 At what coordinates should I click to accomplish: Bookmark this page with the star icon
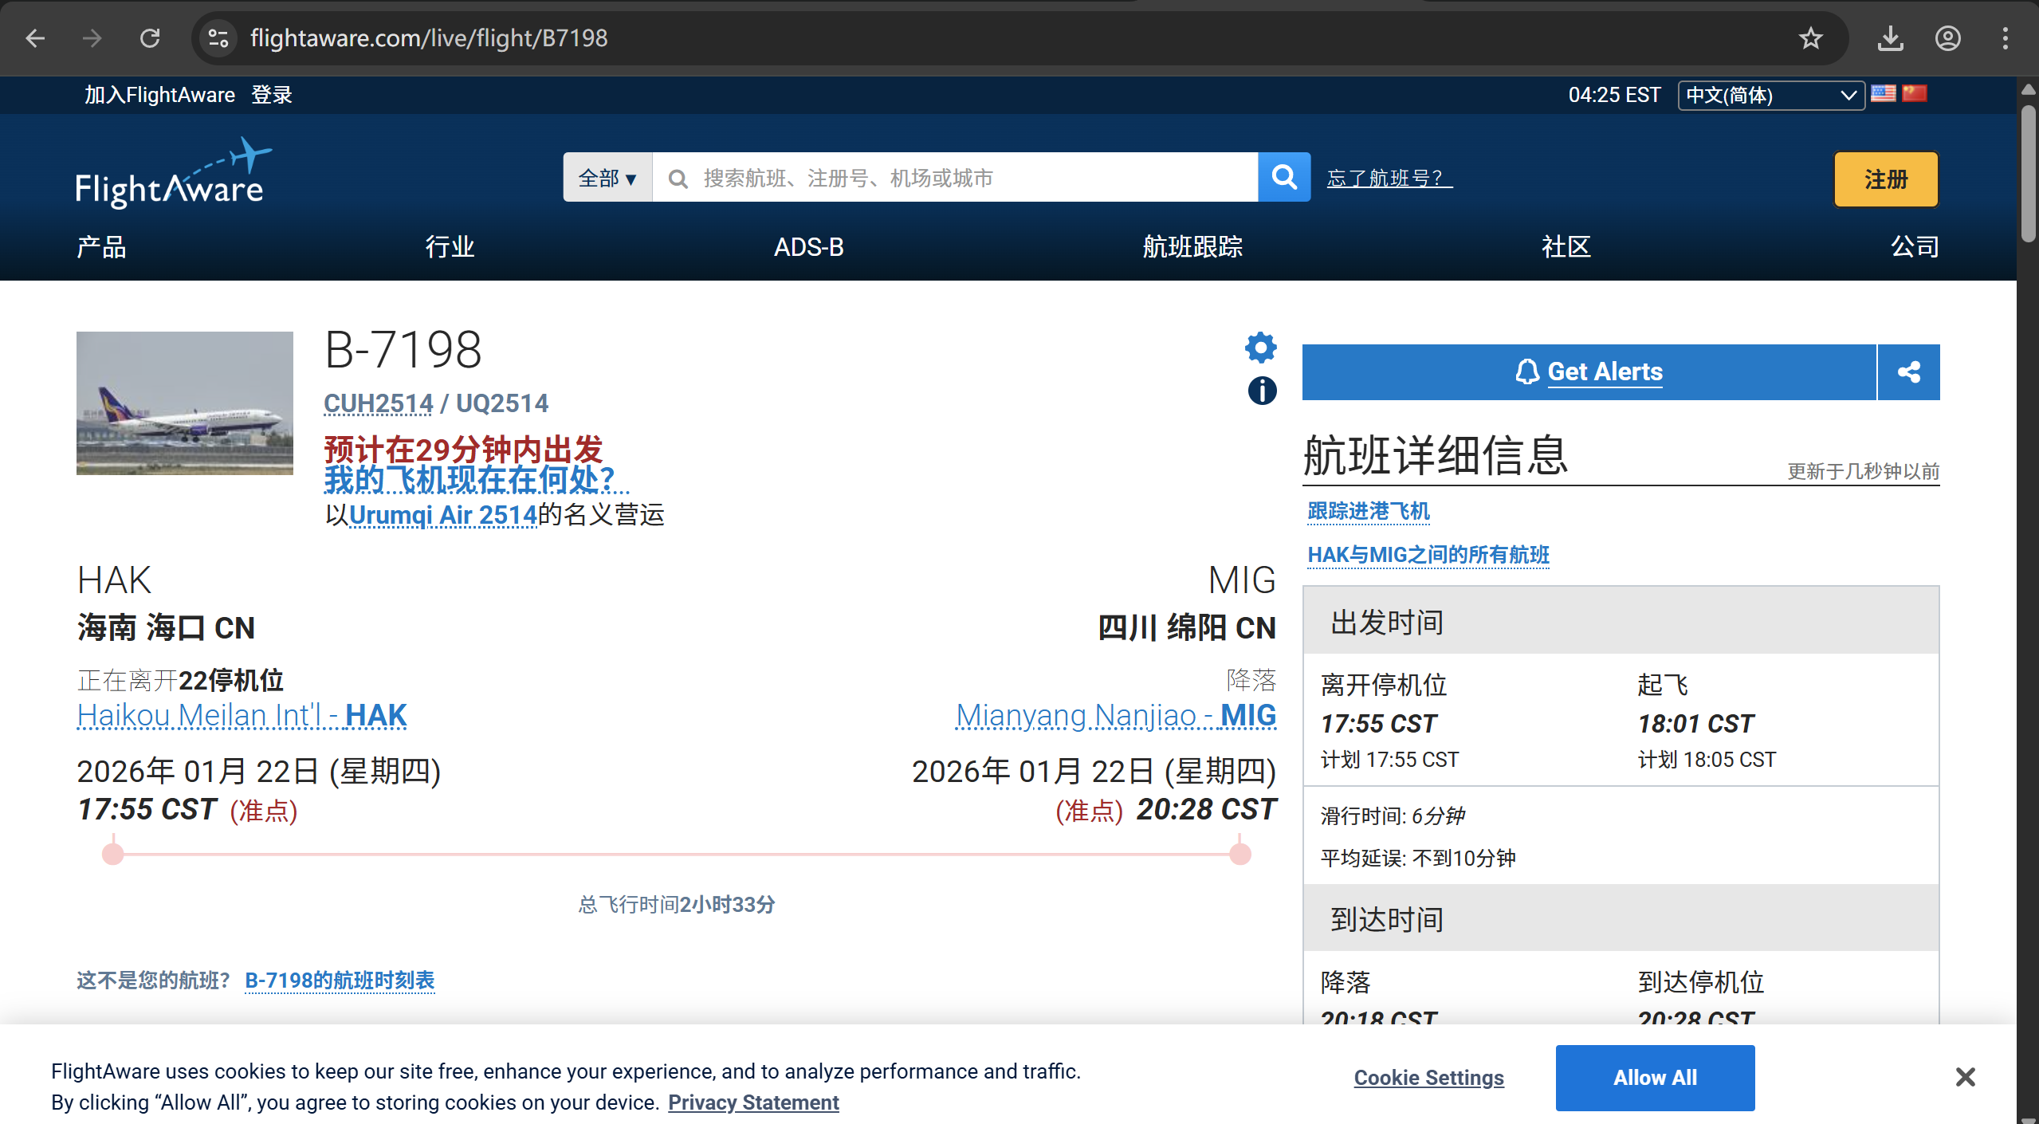tap(1811, 38)
